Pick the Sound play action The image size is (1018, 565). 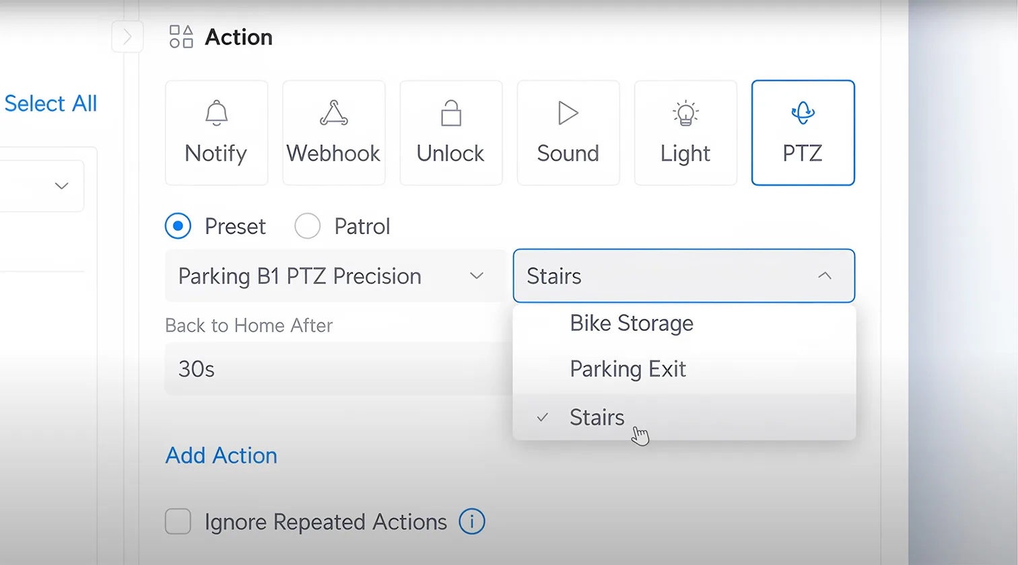tap(568, 133)
